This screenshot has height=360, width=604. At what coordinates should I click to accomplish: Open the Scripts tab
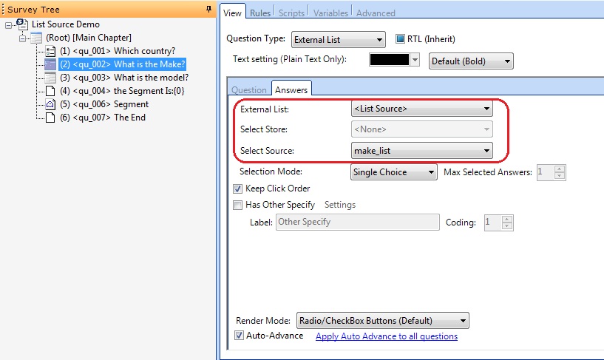[x=291, y=13]
